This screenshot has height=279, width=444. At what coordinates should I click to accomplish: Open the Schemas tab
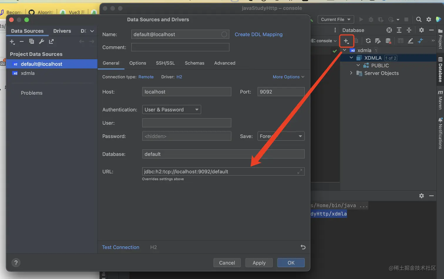[x=194, y=63]
